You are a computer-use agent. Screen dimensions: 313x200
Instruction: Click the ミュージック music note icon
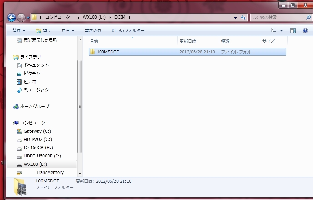(19, 90)
